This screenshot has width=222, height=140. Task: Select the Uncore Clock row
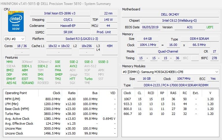[60, 133]
